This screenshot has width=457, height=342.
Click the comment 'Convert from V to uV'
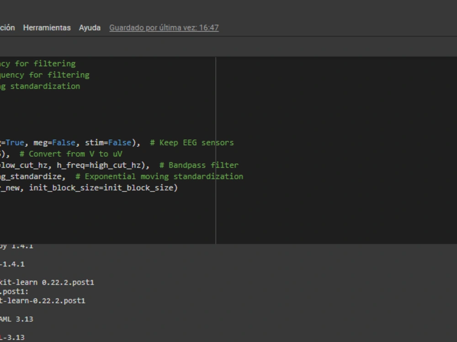click(x=71, y=154)
